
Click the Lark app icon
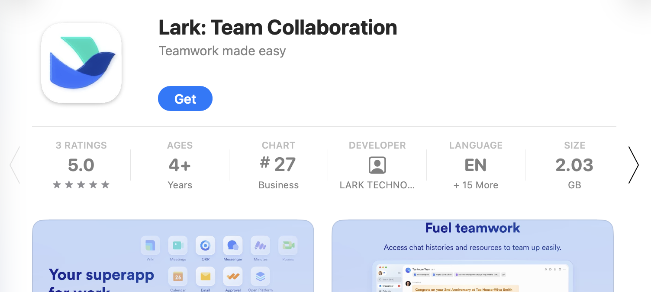[81, 63]
